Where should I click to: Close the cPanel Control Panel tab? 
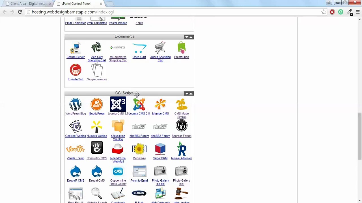click(101, 4)
